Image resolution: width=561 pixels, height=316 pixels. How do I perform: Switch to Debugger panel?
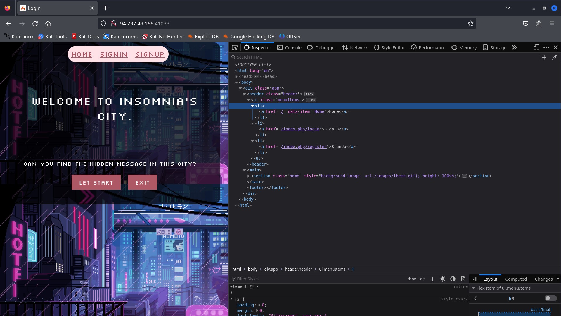[325, 47]
